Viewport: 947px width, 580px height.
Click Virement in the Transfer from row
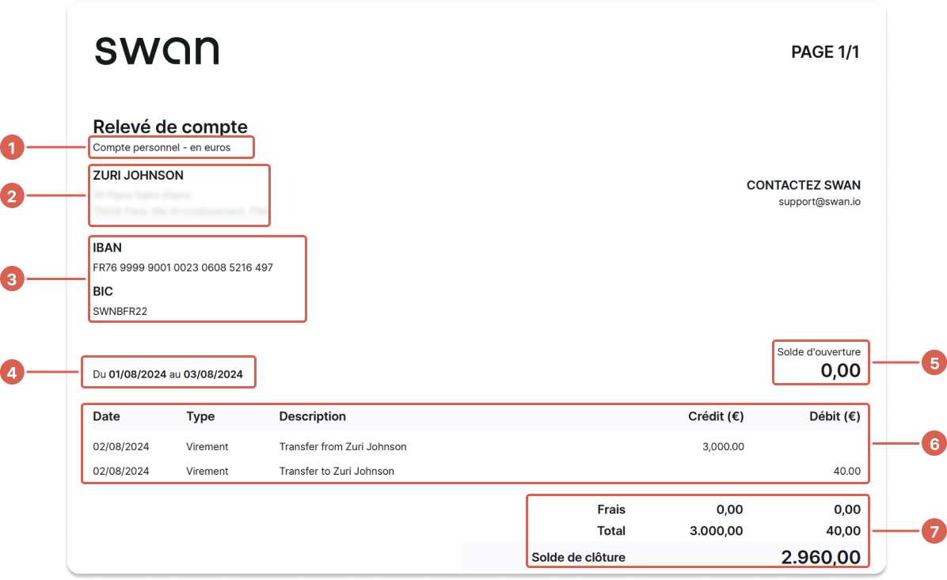tap(207, 446)
